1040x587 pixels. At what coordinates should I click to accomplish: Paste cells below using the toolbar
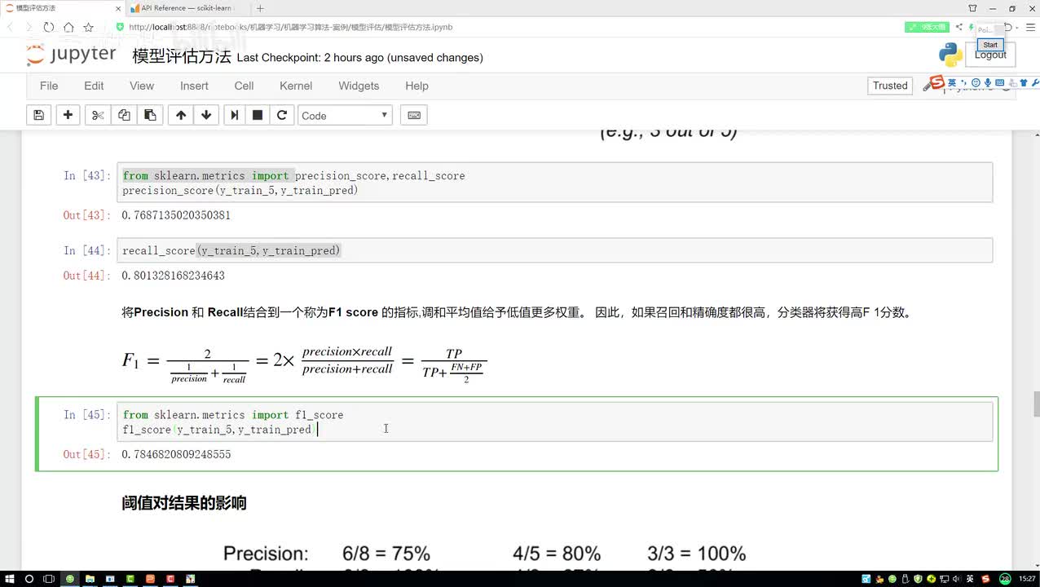pos(150,115)
